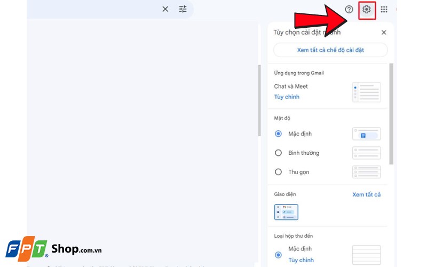427x267 pixels.
Task: Click the Chat và Meet label
Action: coord(291,87)
